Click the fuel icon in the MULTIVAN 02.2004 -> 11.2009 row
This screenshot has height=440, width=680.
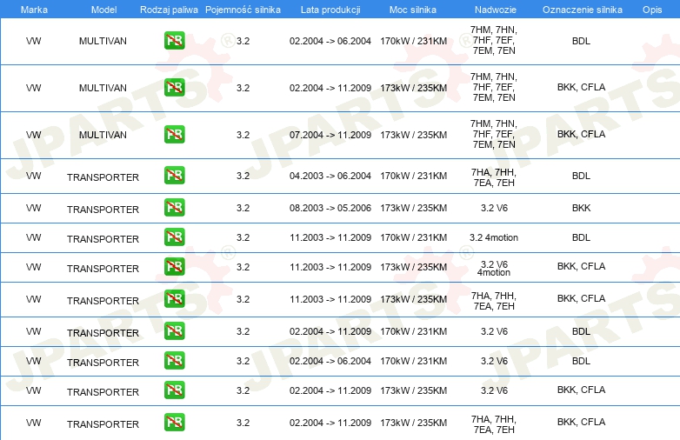(x=174, y=88)
